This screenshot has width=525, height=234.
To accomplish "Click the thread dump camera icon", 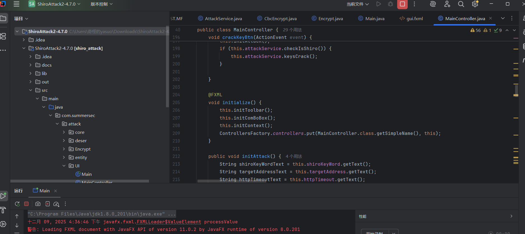I will click(38, 204).
